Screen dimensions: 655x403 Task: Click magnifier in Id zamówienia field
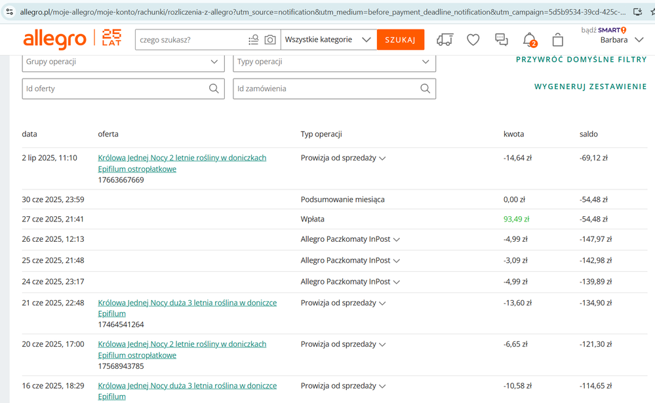pyautogui.click(x=426, y=88)
